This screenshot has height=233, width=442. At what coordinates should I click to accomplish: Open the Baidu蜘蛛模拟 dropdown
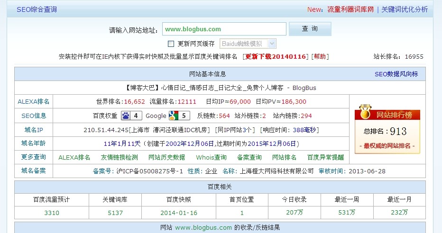(x=248, y=44)
